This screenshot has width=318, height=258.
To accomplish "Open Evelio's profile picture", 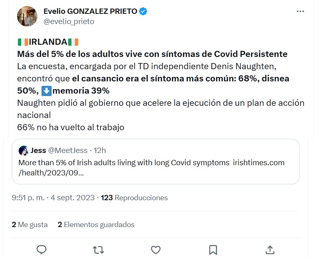I will tap(28, 16).
